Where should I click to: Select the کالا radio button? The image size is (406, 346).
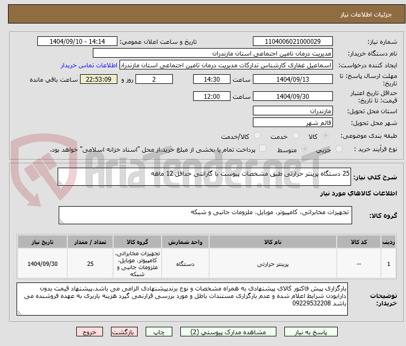(x=325, y=136)
